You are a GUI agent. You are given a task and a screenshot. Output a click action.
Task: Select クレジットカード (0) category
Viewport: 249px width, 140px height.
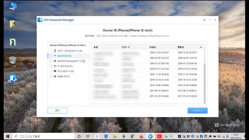65,71
